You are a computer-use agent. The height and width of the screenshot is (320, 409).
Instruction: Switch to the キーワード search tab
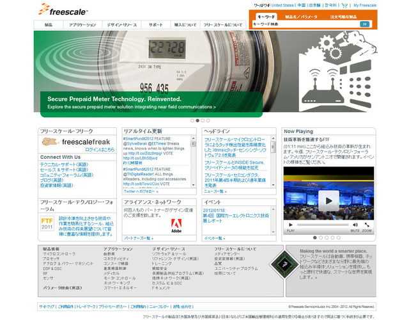pos(266,16)
